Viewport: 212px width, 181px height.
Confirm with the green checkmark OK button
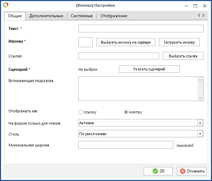click(158, 171)
